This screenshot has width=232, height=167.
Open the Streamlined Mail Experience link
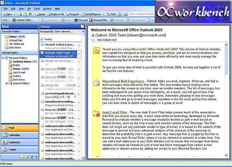(123, 81)
